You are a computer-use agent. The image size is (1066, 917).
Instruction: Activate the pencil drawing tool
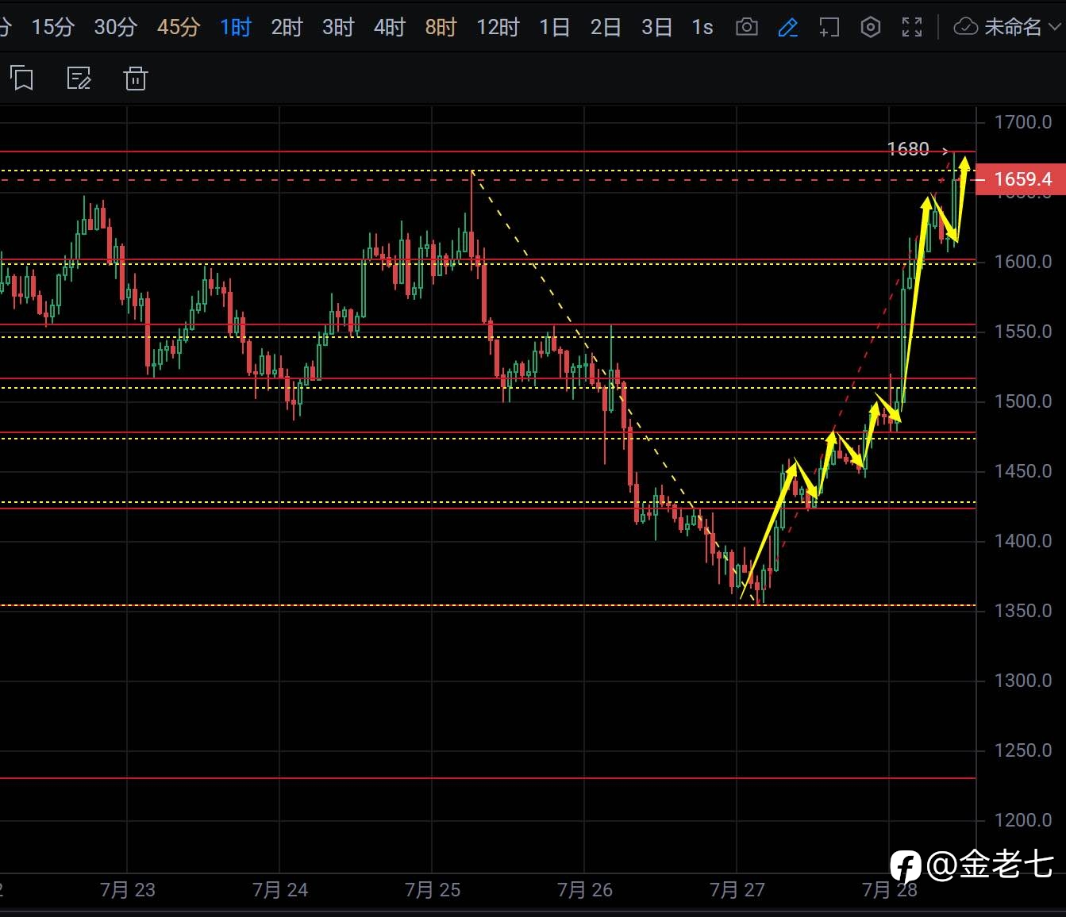pos(787,28)
